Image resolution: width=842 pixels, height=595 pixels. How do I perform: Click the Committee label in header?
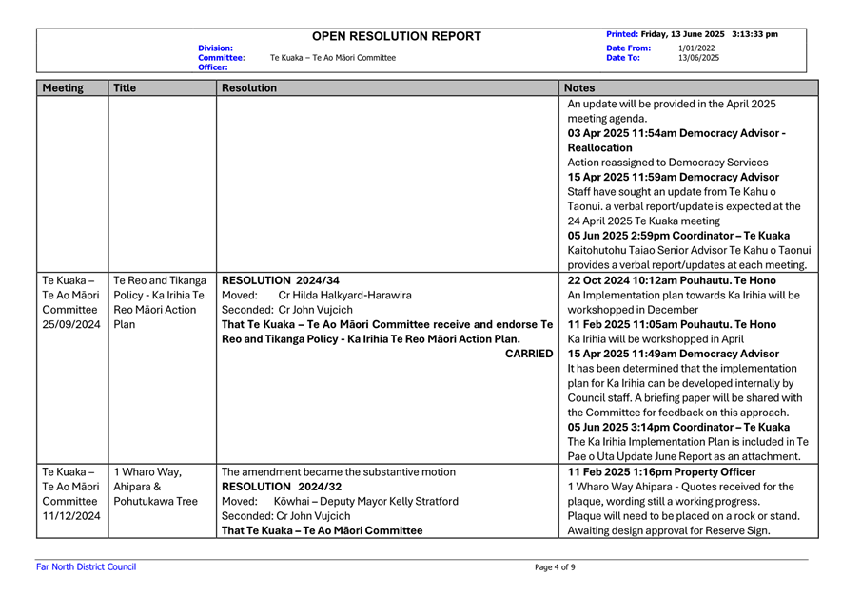pyautogui.click(x=222, y=58)
